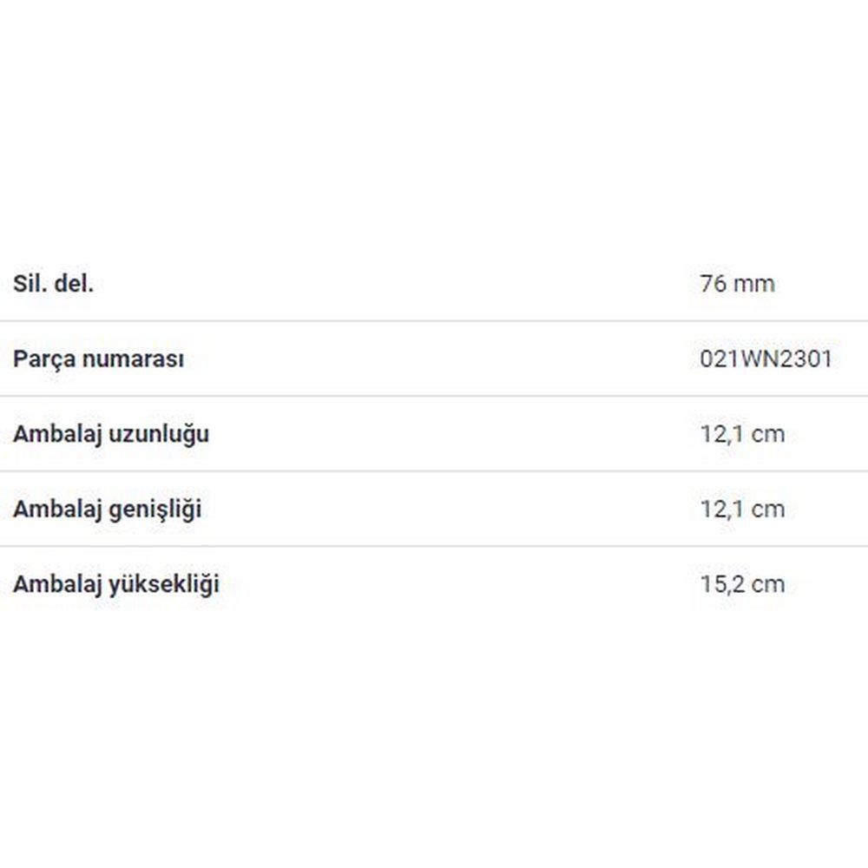Click the "Ambalaj yüksekliği" label

pos(116,584)
